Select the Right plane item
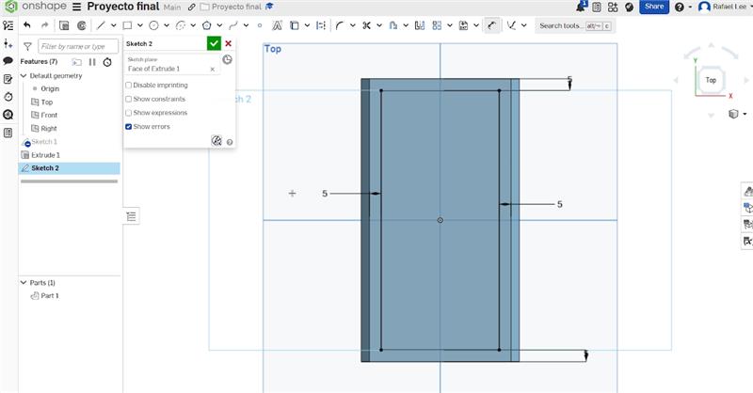 [49, 129]
